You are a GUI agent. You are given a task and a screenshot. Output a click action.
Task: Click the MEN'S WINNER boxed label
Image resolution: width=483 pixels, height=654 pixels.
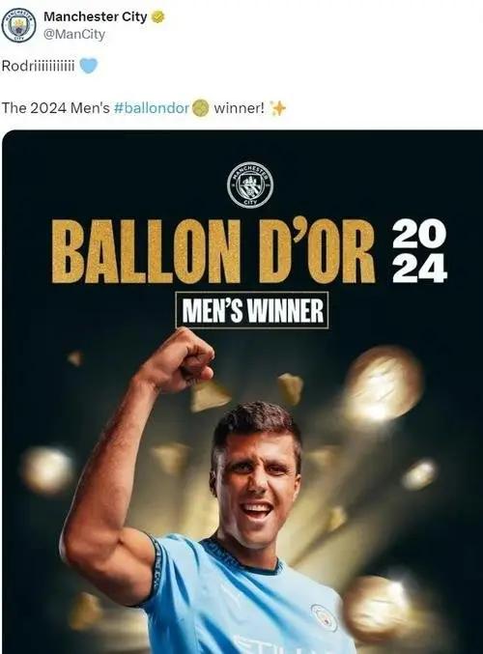(x=252, y=310)
